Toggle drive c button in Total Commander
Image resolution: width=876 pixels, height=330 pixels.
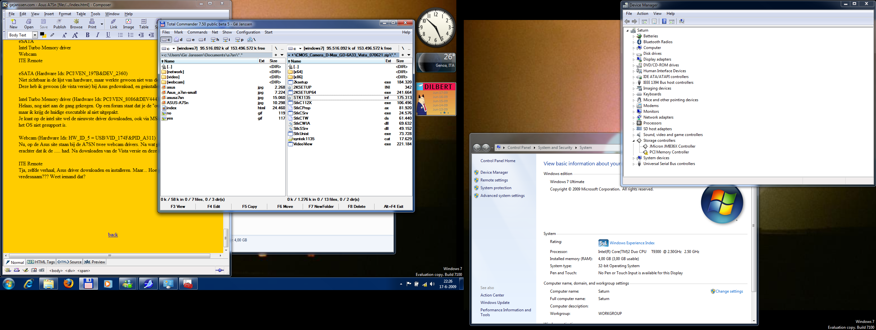click(x=166, y=39)
